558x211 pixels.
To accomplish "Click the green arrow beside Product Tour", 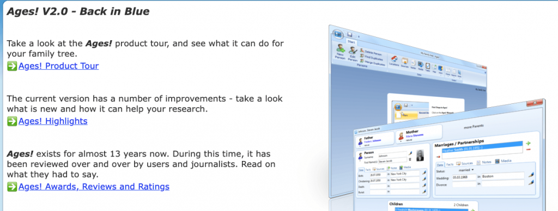I will pyautogui.click(x=12, y=66).
